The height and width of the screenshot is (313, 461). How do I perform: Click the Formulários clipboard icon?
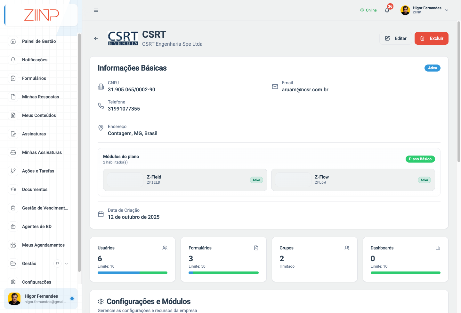[13, 78]
